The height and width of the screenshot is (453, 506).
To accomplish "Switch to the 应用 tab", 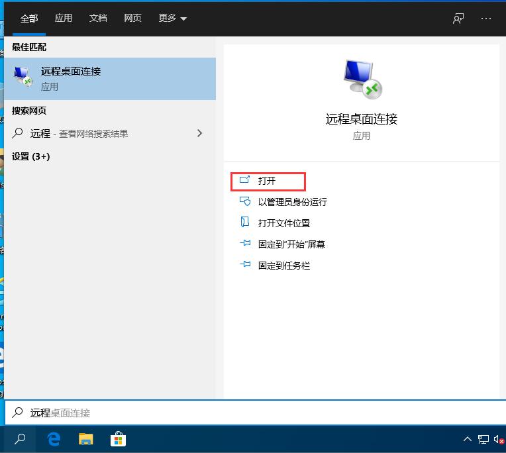I will click(64, 19).
